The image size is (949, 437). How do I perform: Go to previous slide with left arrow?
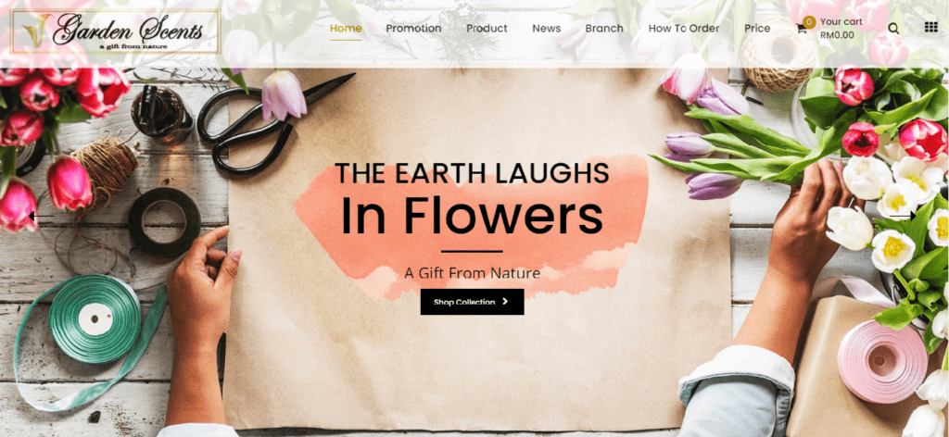click(x=41, y=216)
